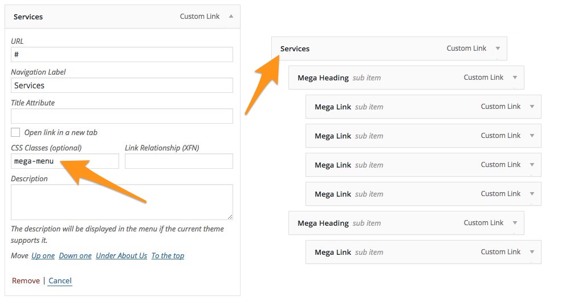
Task: Click the CSS Classes field containing mega-menu
Action: click(65, 161)
